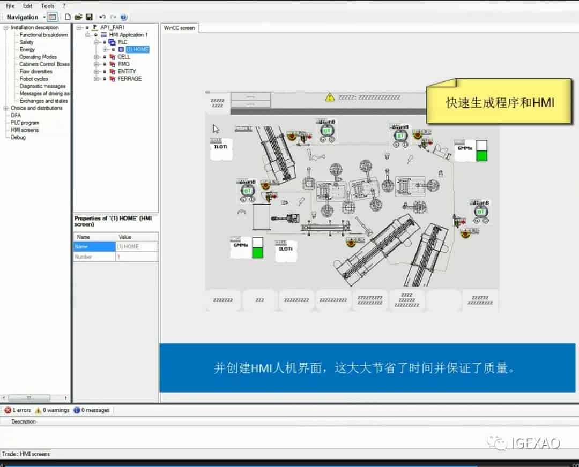Click the HMI Application 1 node icon
Viewport: 579px width, 467px height.
(104, 35)
